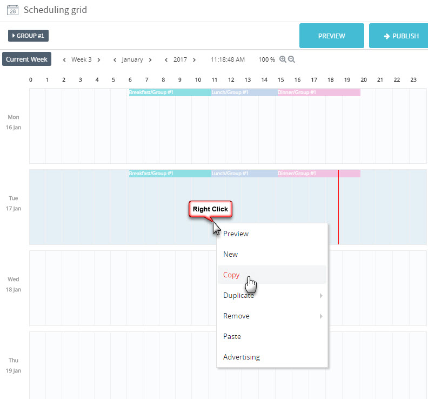Choose Paste in the context menu
Screen dimensions: 428x399
point(272,336)
